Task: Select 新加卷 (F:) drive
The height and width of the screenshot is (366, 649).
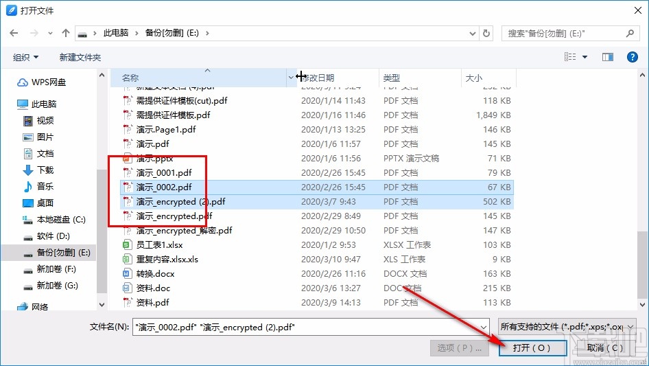Action: point(49,269)
